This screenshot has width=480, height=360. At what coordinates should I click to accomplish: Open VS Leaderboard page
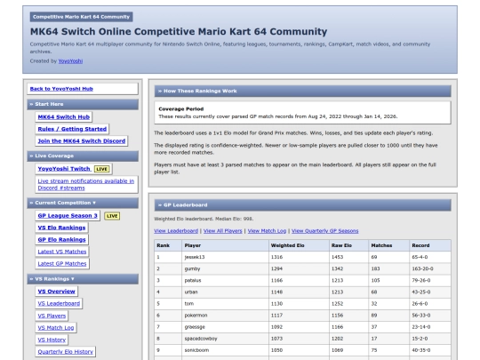click(x=59, y=303)
